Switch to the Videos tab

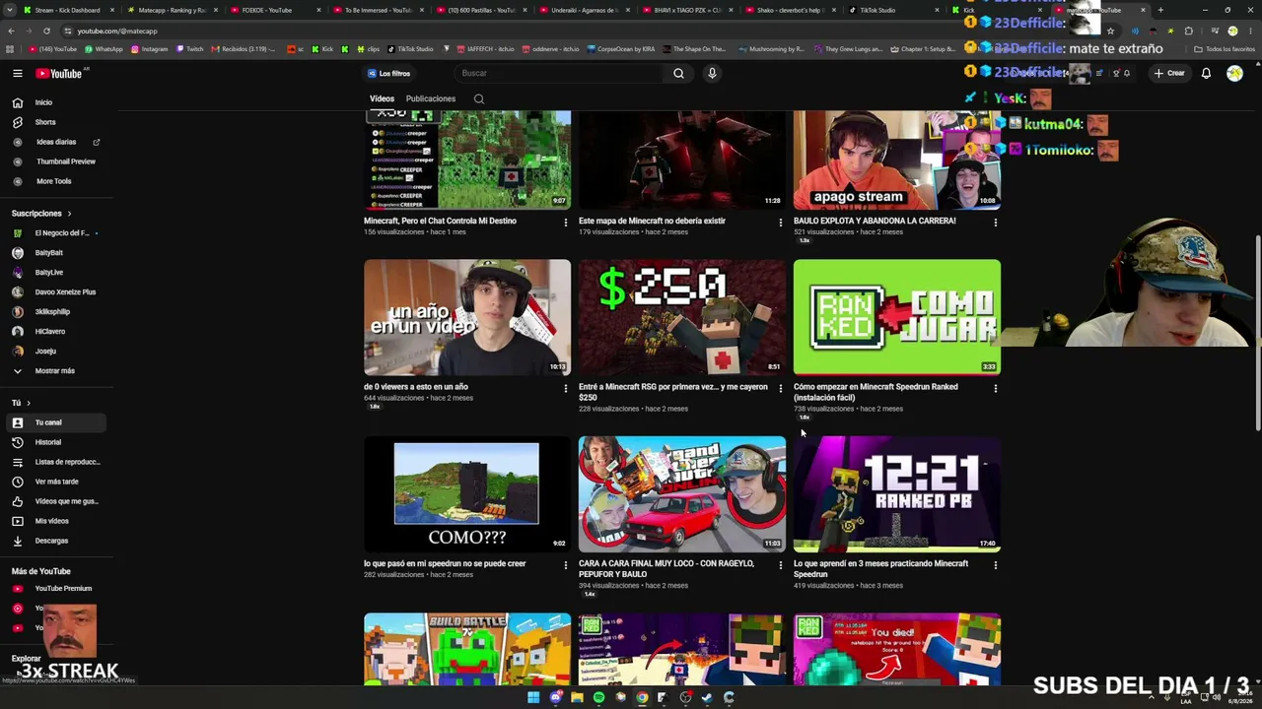[x=382, y=98]
